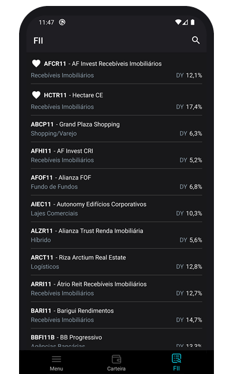Open ARCT11 Riza Arctium Real Estate
The width and height of the screenshot is (233, 374).
point(117,262)
